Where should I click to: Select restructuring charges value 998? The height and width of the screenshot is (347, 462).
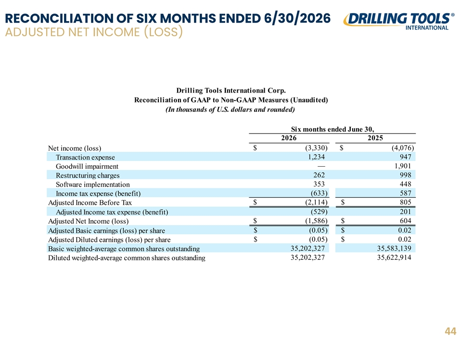click(x=405, y=175)
